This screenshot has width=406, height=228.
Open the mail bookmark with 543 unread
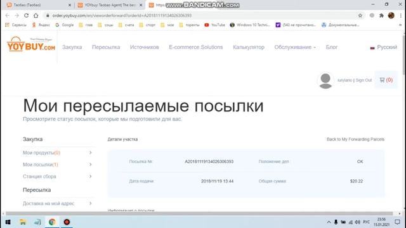click(x=296, y=25)
